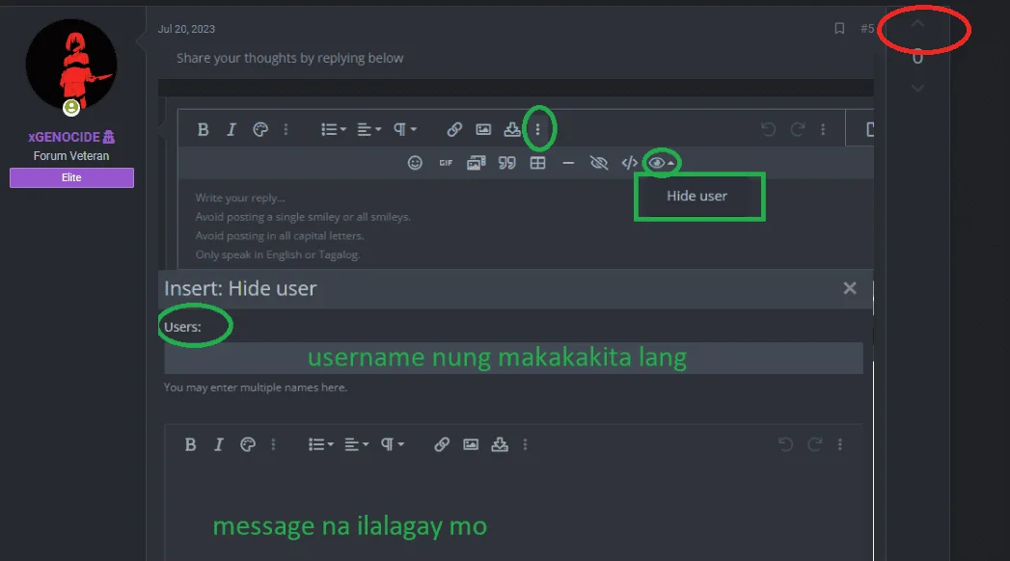Viewport: 1010px width, 561px height.
Task: Insert a link using the dialog toolbar
Action: tap(441, 444)
